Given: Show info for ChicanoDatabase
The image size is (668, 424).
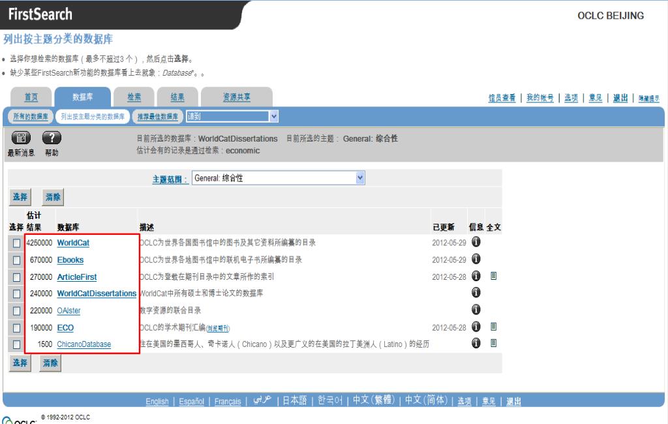Looking at the screenshot, I should click(x=476, y=344).
